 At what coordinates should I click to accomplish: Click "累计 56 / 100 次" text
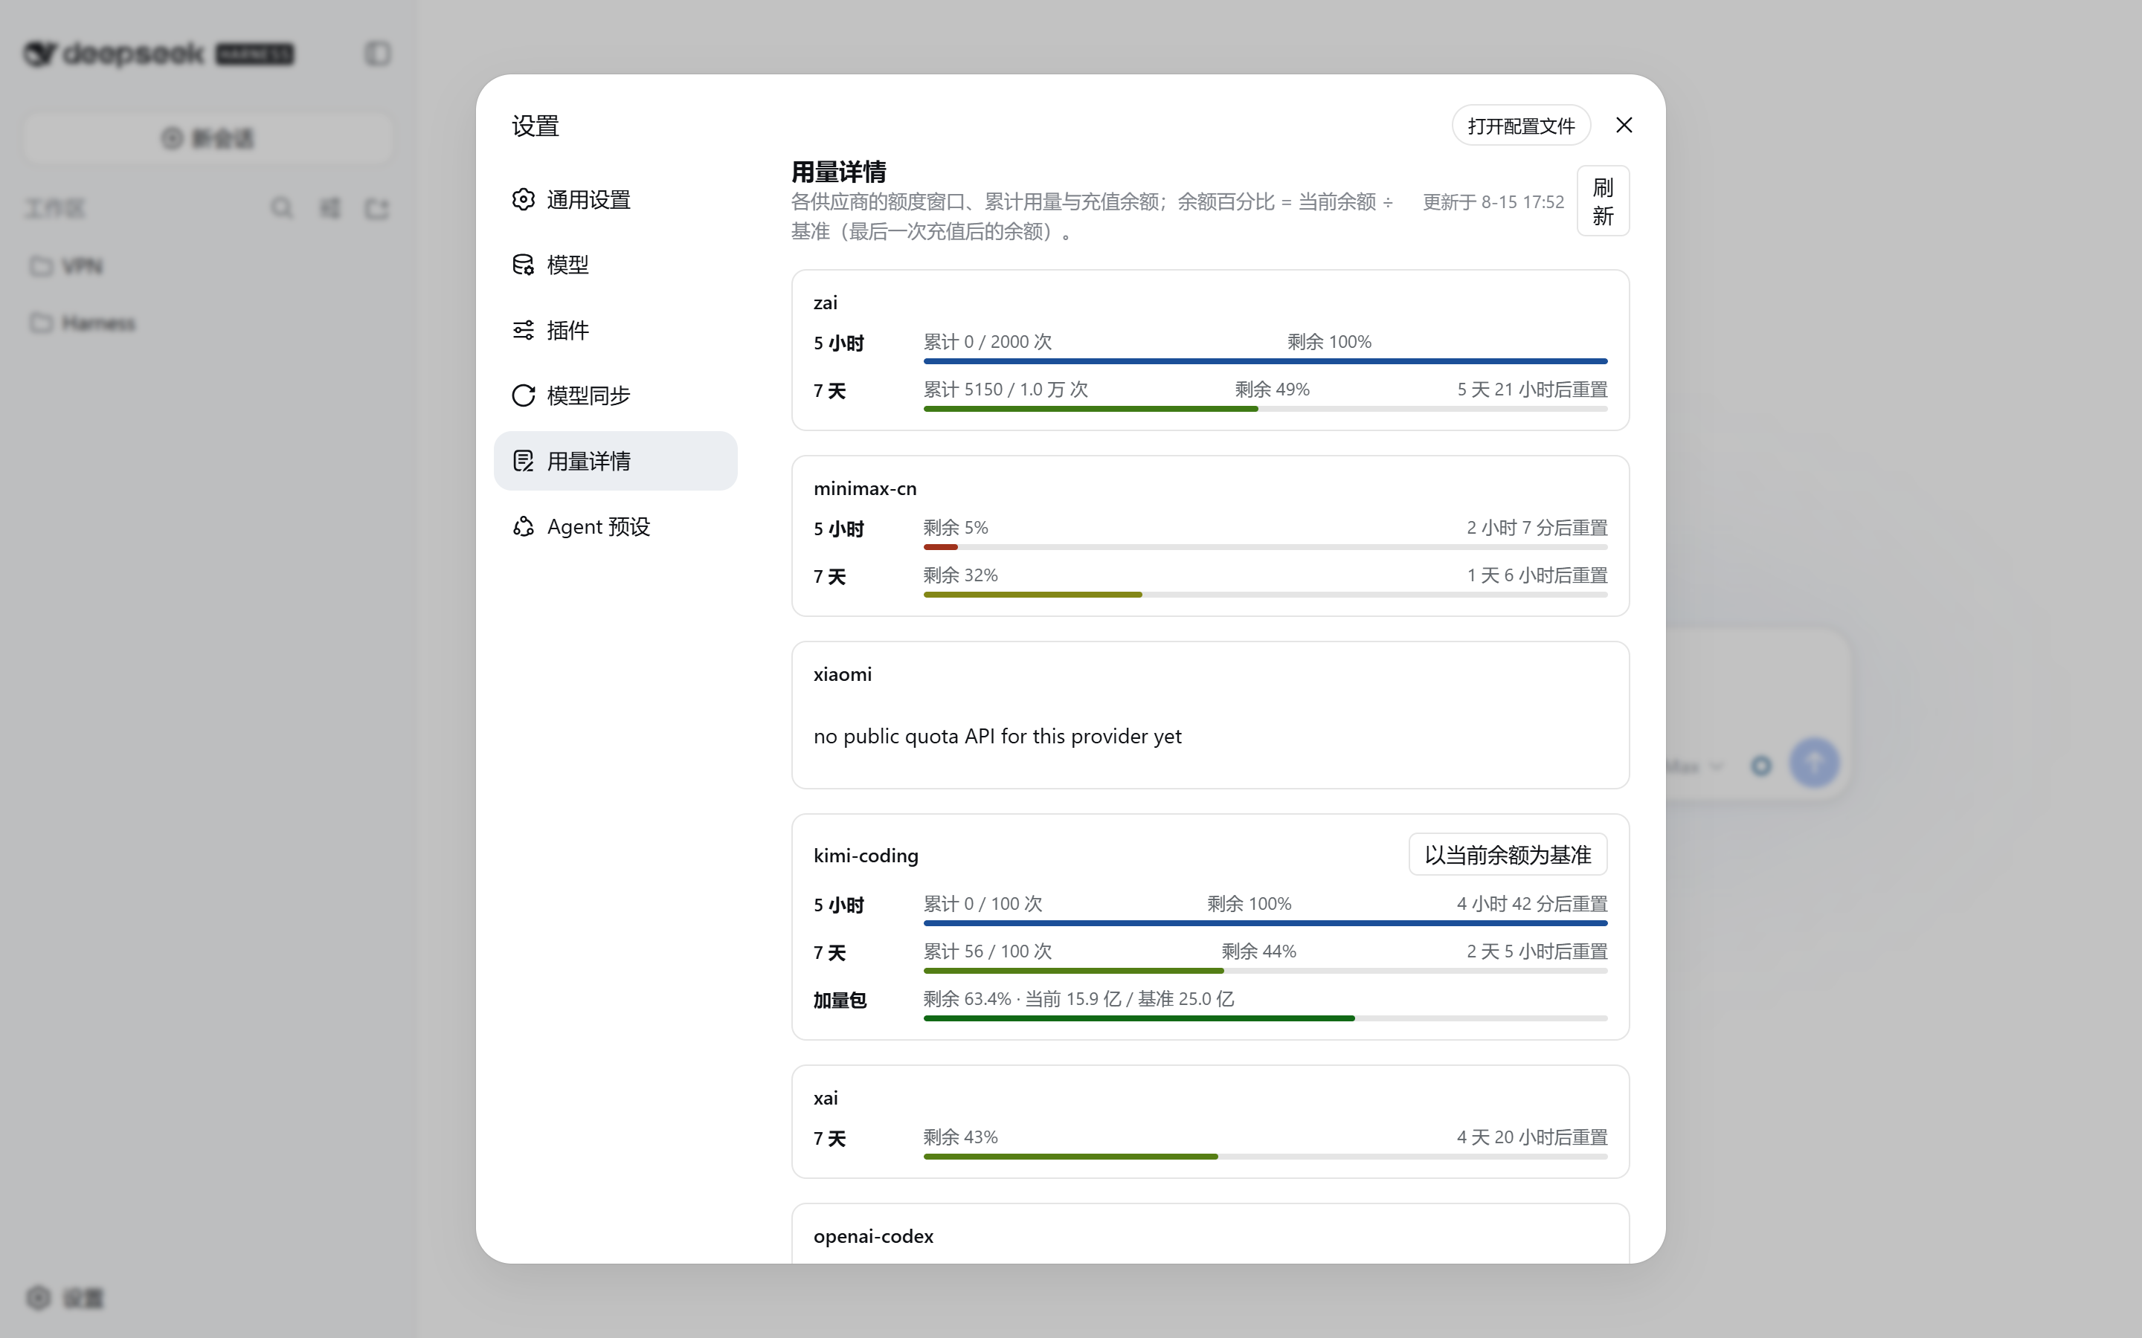988,951
